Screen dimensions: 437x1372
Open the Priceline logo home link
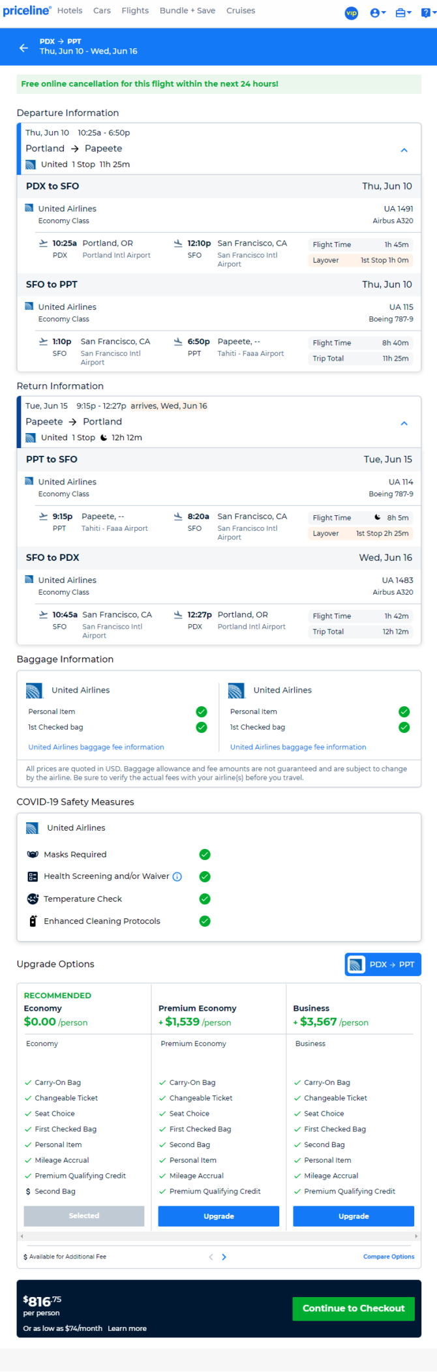pyautogui.click(x=27, y=10)
